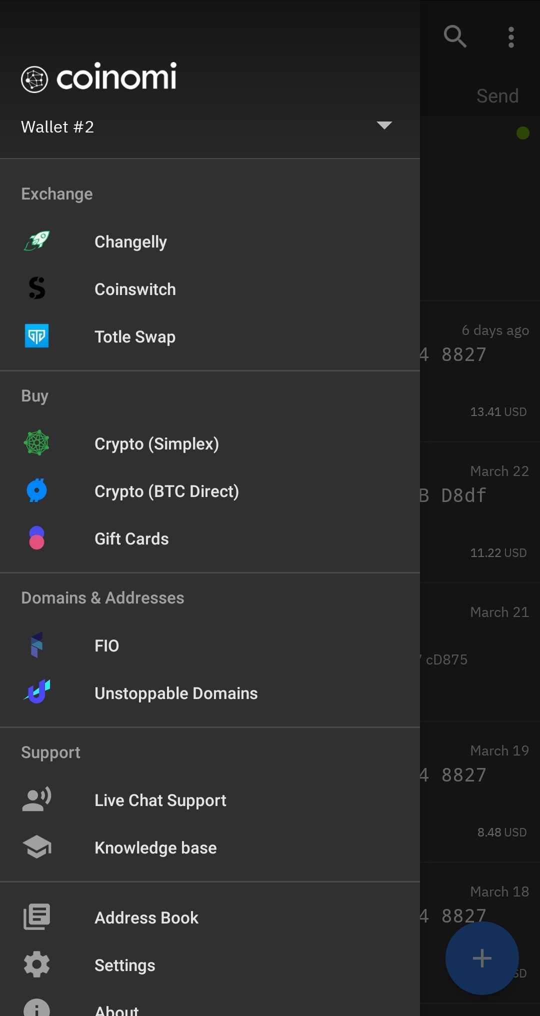Click the FIO logo icon
This screenshot has width=540, height=1016.
37,645
